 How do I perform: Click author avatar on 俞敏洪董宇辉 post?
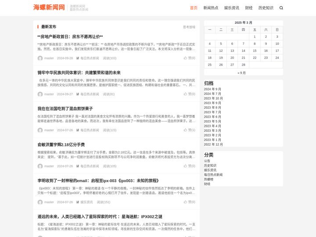tap(40, 166)
